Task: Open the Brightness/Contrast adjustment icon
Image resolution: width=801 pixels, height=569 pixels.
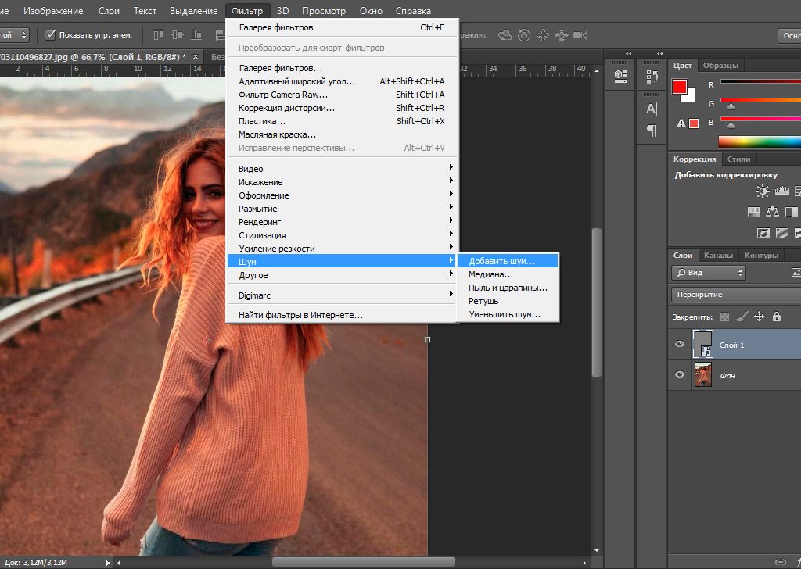Action: pyautogui.click(x=763, y=191)
